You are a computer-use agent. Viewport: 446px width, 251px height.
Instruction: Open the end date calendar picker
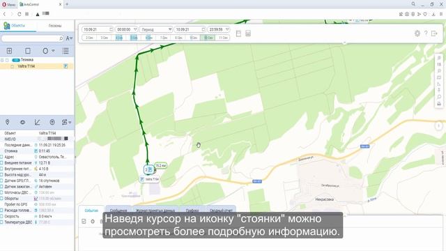coord(203,29)
